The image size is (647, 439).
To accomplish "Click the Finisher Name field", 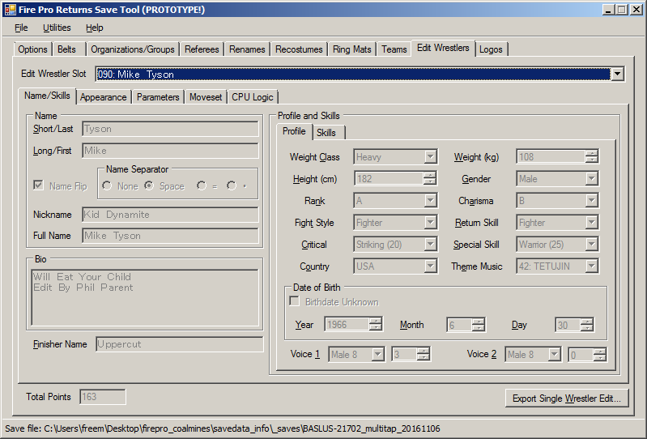I will pos(179,344).
